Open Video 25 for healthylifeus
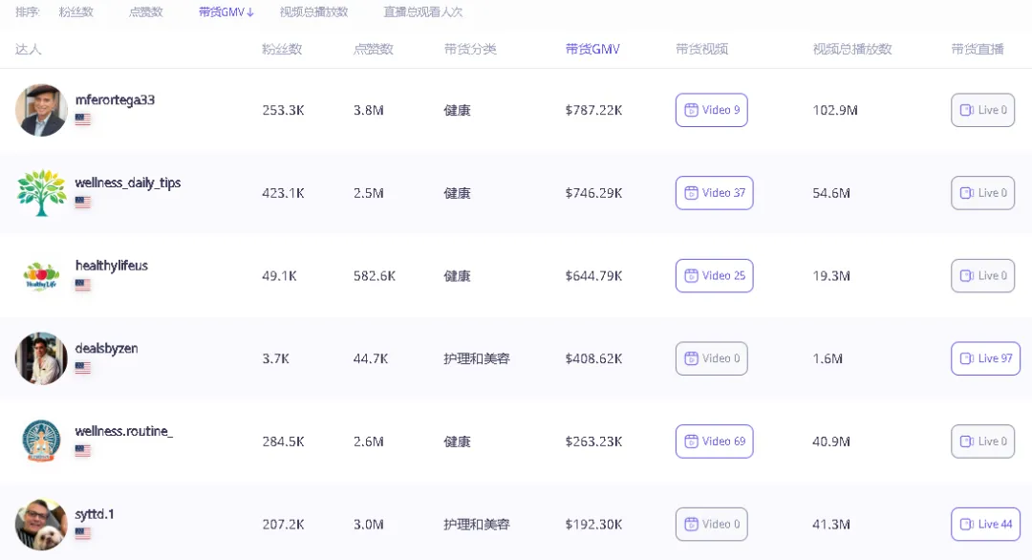1032x560 pixels. click(x=714, y=276)
